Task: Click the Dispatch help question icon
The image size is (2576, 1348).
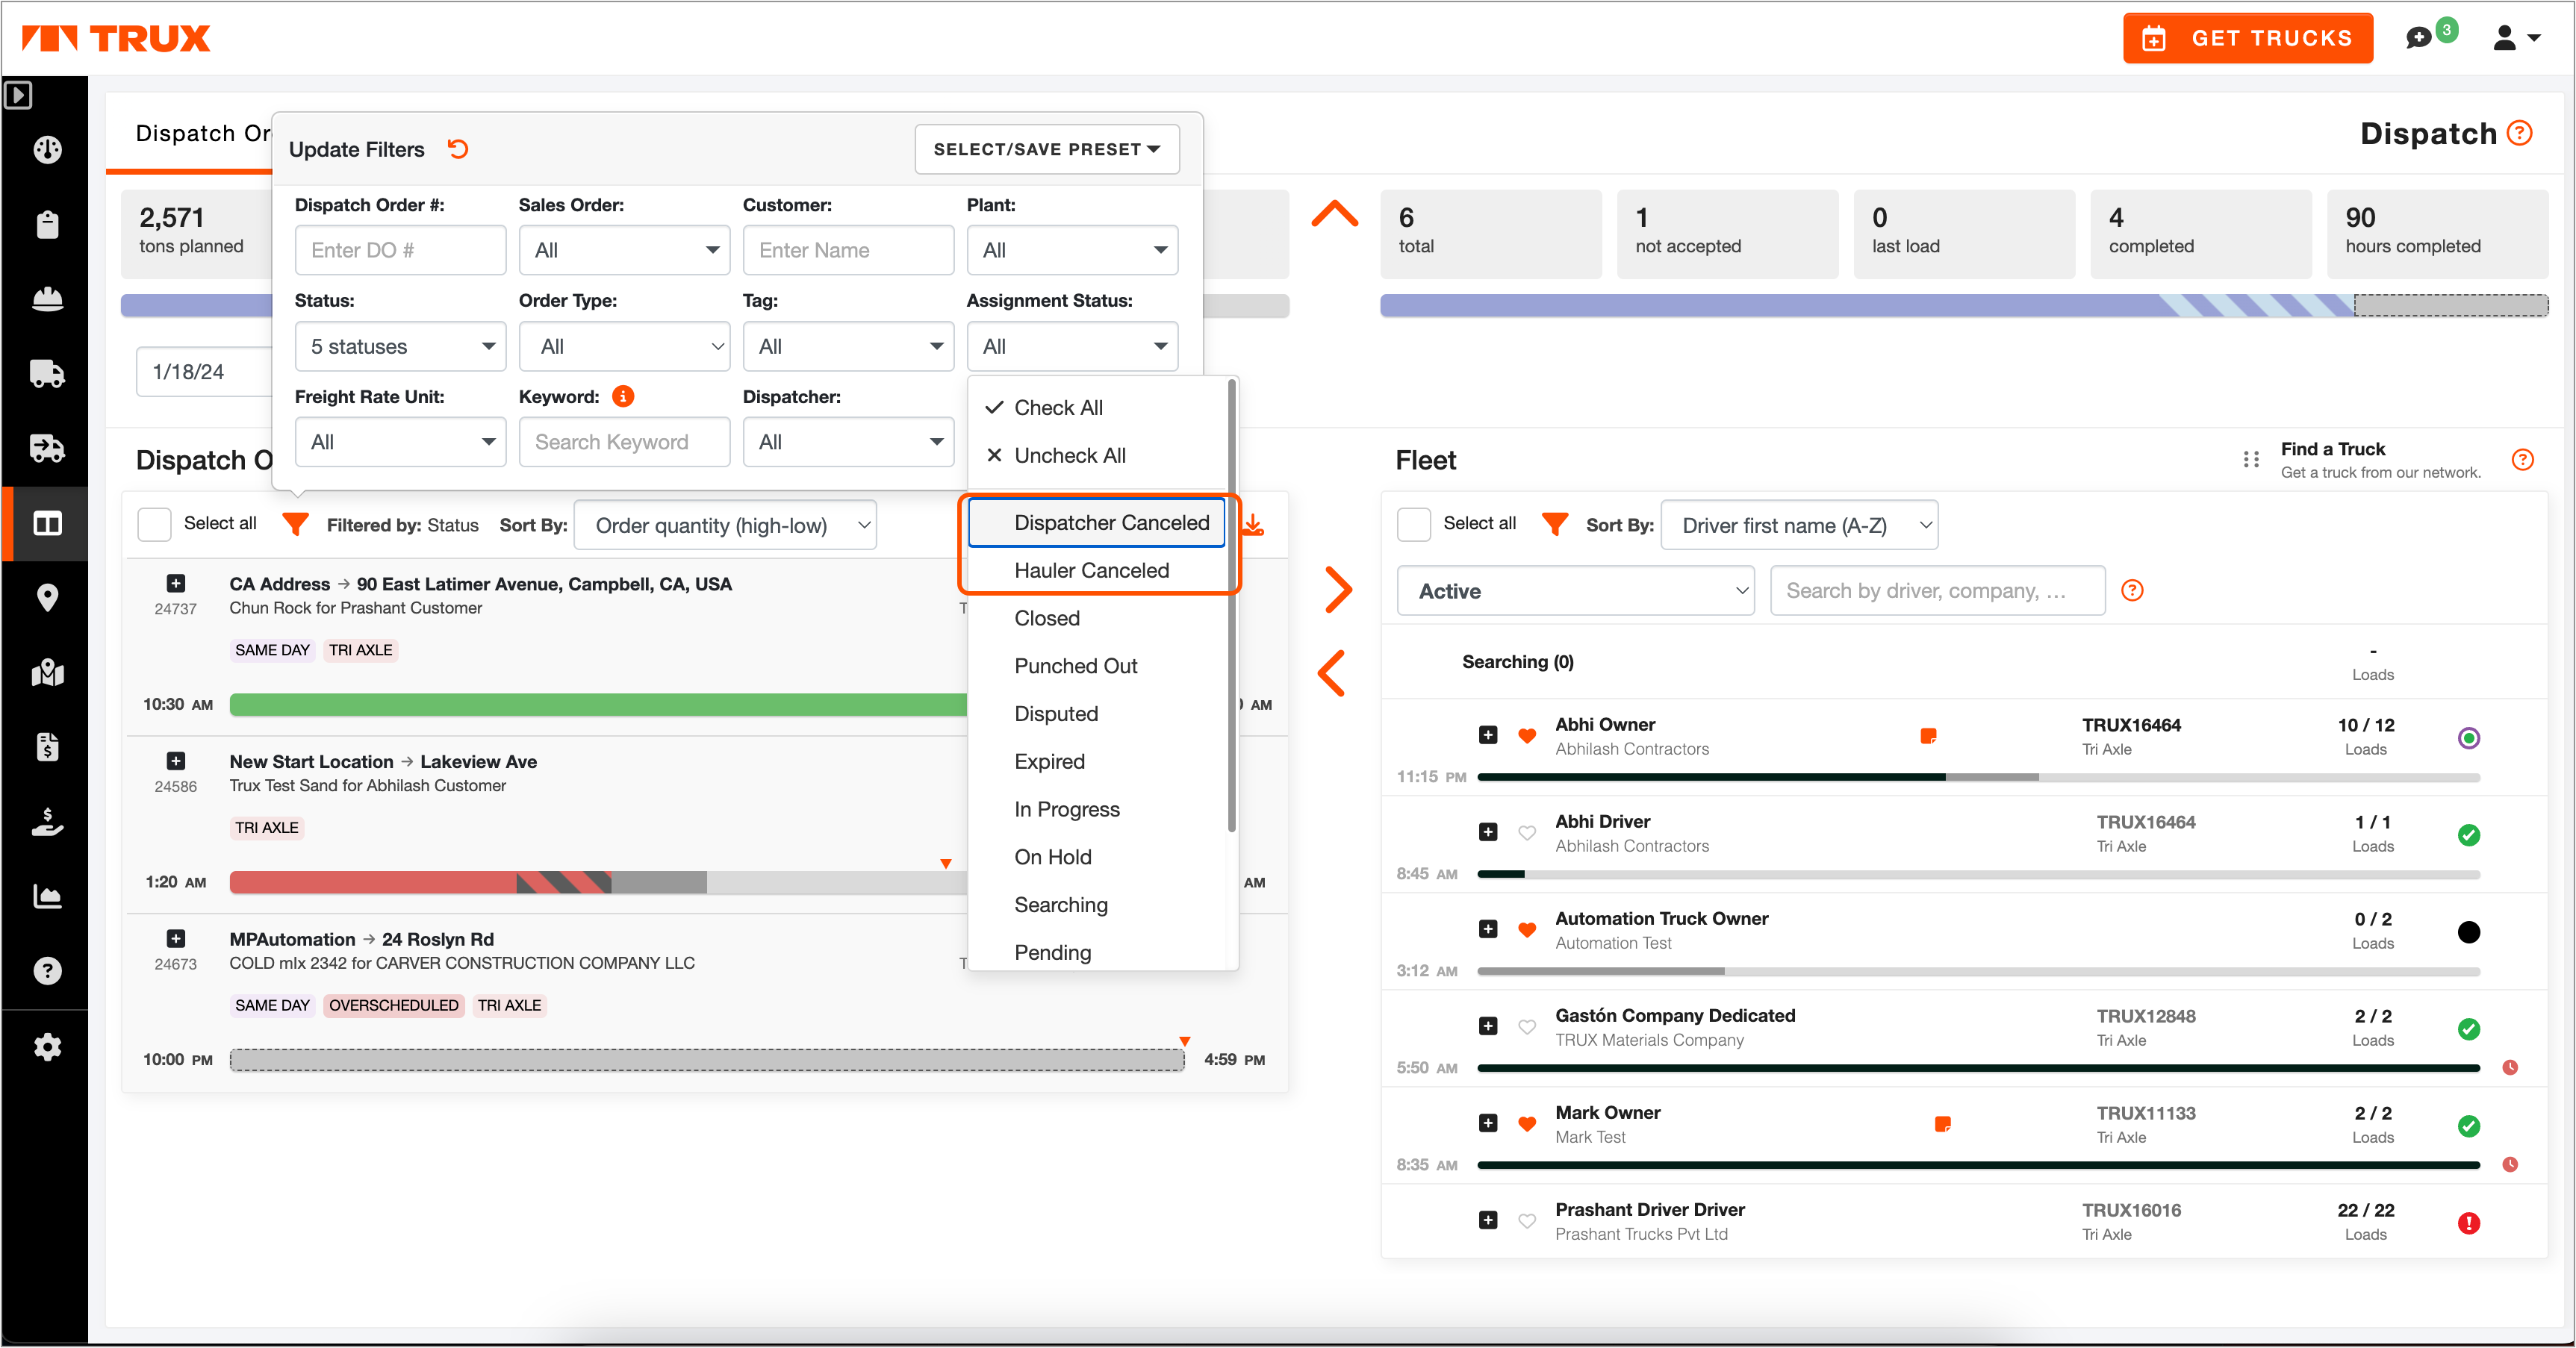Action: click(2520, 133)
